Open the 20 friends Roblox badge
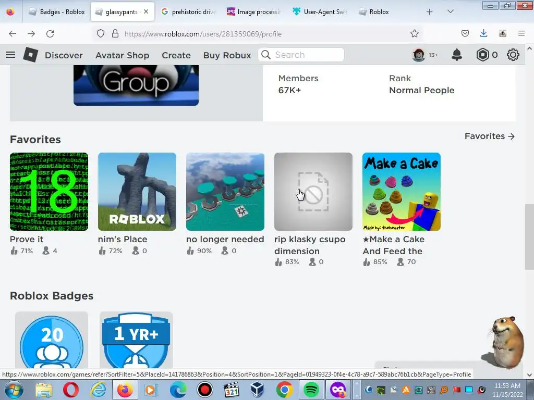The width and height of the screenshot is (534, 400). pos(52,340)
